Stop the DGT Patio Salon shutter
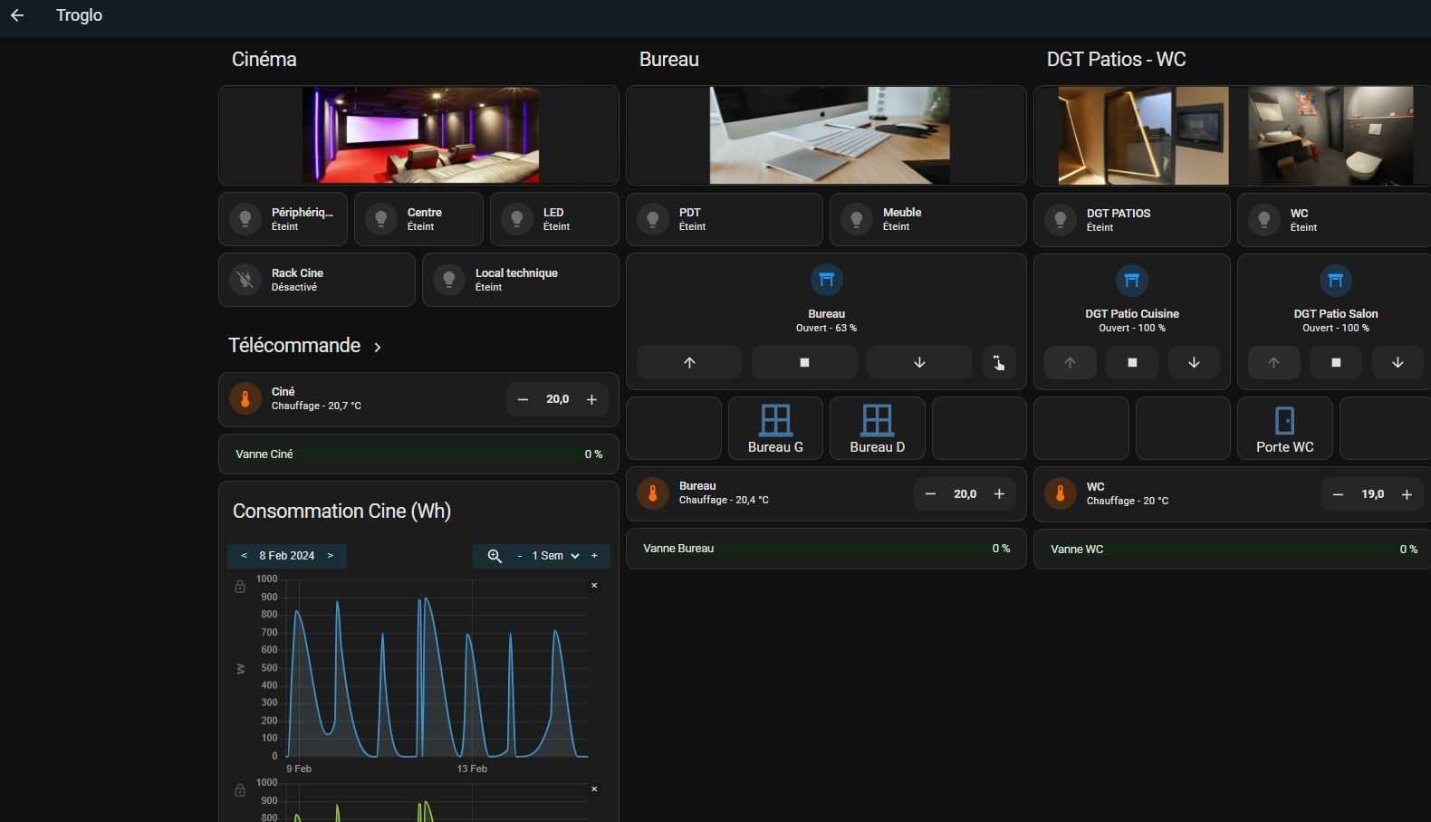This screenshot has width=1431, height=822. pyautogui.click(x=1336, y=362)
